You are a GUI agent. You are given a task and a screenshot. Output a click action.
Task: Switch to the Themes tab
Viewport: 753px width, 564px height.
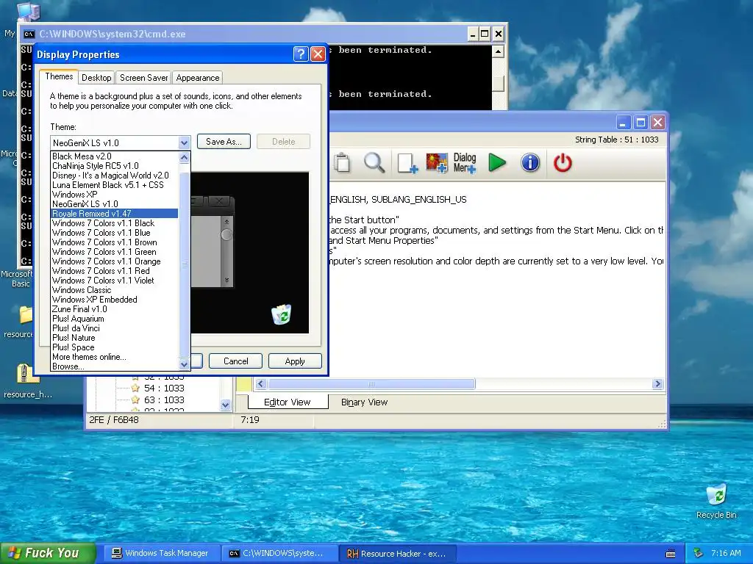coord(59,76)
